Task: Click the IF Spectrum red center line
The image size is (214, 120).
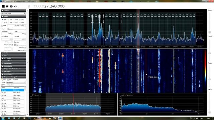Action: pyautogui.click(x=73, y=104)
